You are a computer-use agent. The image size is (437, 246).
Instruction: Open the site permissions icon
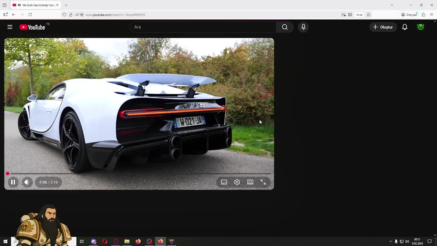click(77, 15)
